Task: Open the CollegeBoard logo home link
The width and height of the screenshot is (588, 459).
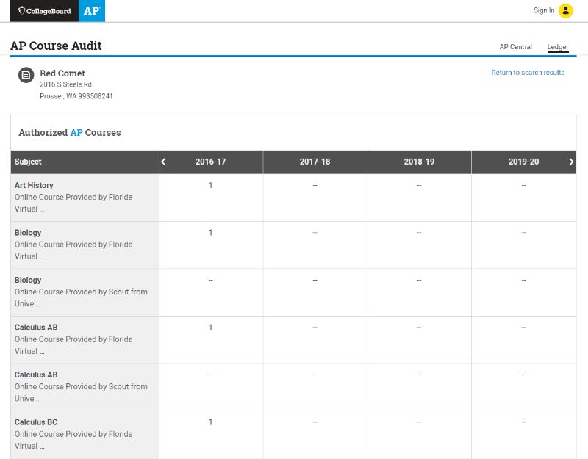Action: point(44,11)
